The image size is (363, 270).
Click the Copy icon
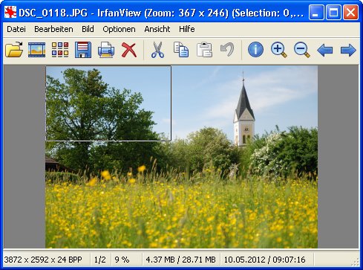(181, 50)
